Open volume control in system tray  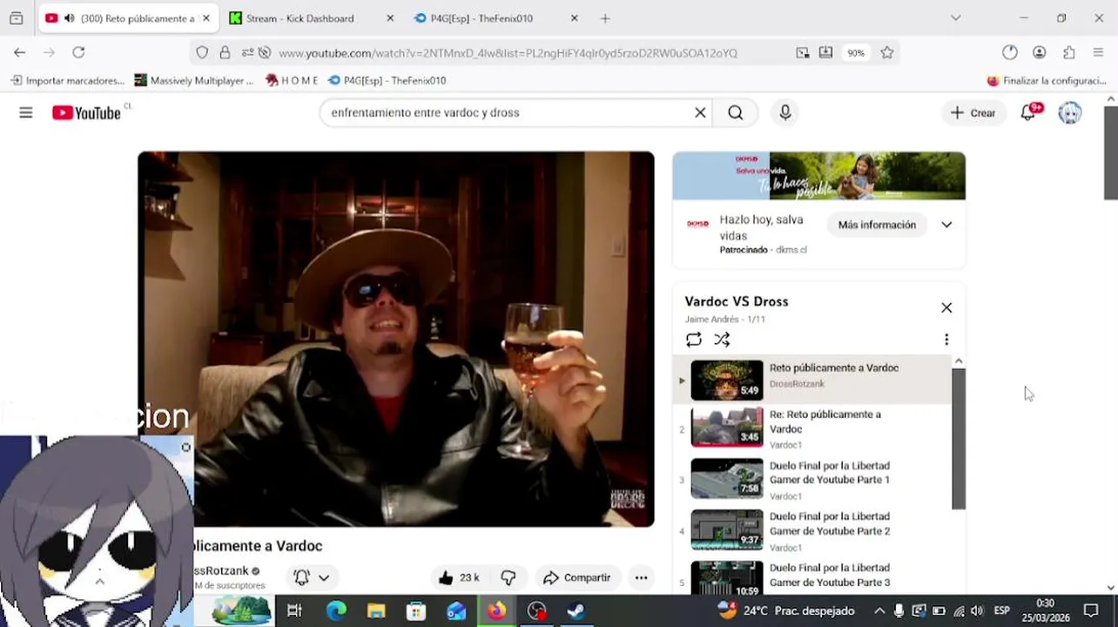coord(977,610)
